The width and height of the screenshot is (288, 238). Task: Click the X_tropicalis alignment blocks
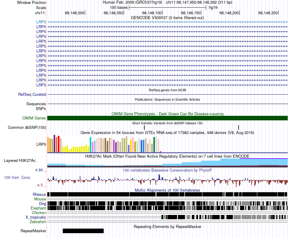pos(224,217)
